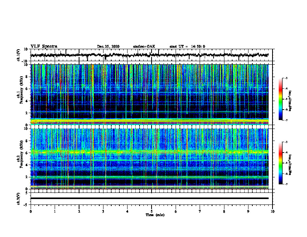Select the date text "Dec. 25, 2020"

[108, 46]
